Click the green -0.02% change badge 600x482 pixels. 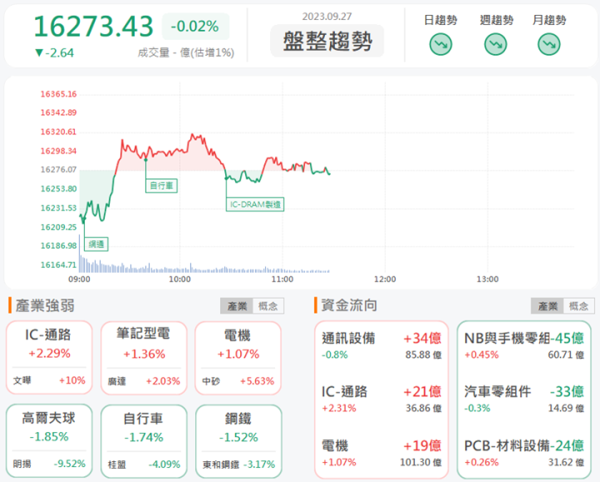[194, 27]
